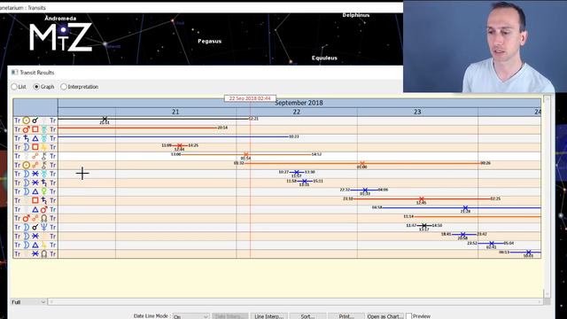Select the Graph view radio button

click(x=36, y=87)
